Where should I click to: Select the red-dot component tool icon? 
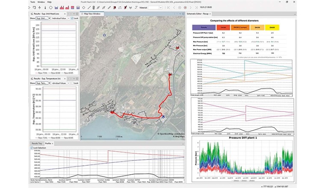point(125,8)
